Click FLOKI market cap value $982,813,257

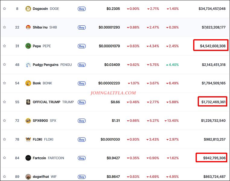click(215, 139)
